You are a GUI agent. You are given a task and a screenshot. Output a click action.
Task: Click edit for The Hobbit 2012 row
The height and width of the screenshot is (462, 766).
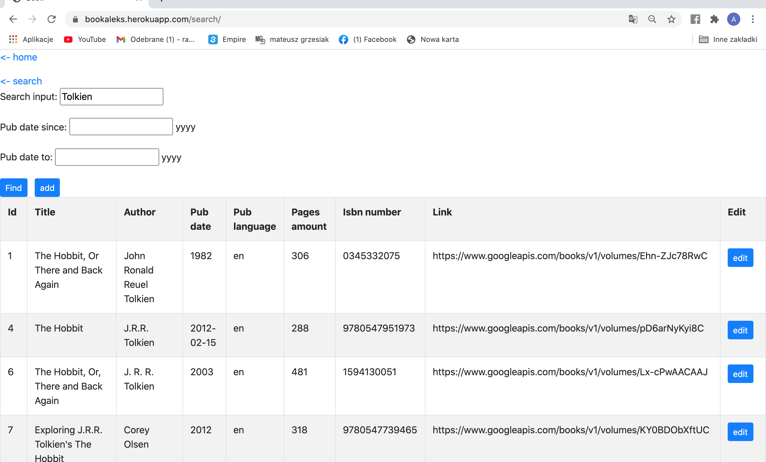point(740,330)
